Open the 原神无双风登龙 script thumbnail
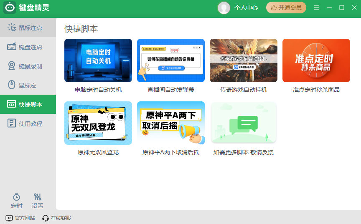 coord(98,123)
